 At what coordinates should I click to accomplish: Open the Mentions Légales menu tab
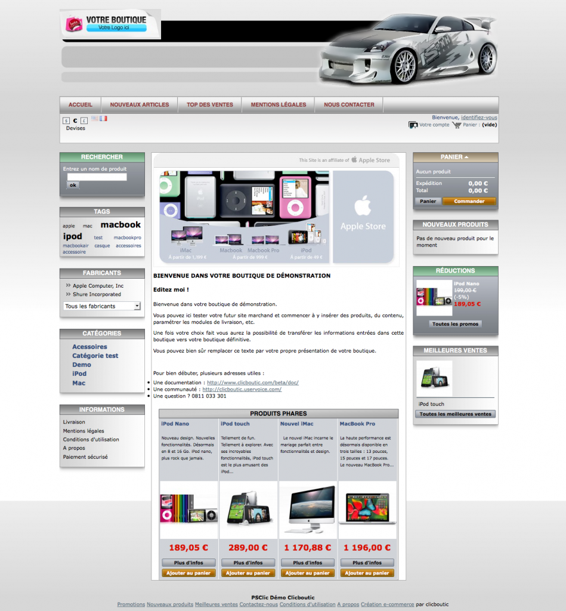(279, 105)
